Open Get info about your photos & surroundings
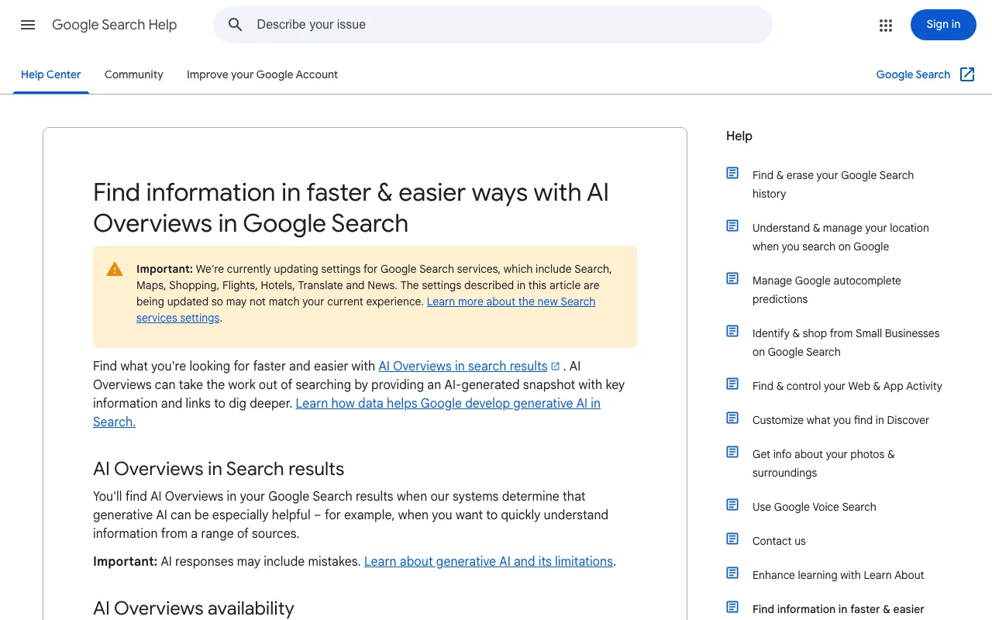992x620 pixels. (x=823, y=463)
